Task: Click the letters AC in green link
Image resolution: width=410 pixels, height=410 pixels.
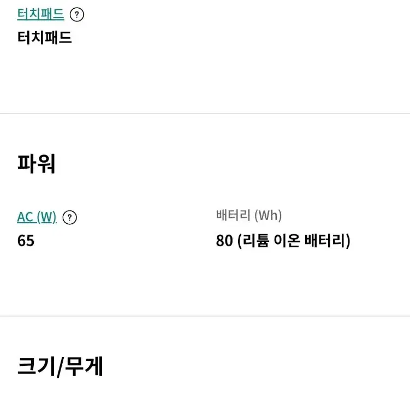Action: pyautogui.click(x=25, y=217)
